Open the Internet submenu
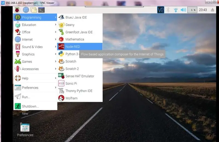 35,39
